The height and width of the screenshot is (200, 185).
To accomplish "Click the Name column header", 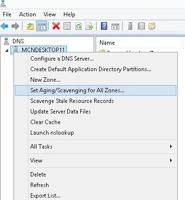I will [139, 43].
